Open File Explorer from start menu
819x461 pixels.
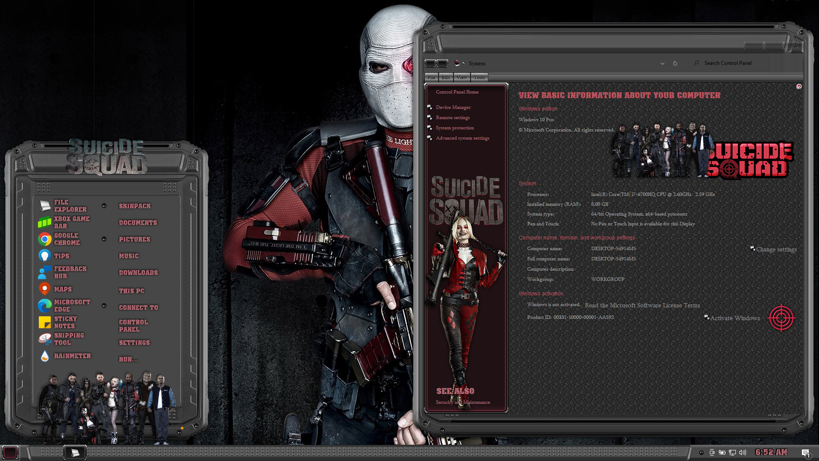tap(44, 206)
